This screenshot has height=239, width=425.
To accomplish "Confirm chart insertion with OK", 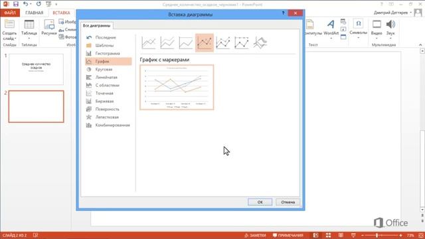I will 260,202.
